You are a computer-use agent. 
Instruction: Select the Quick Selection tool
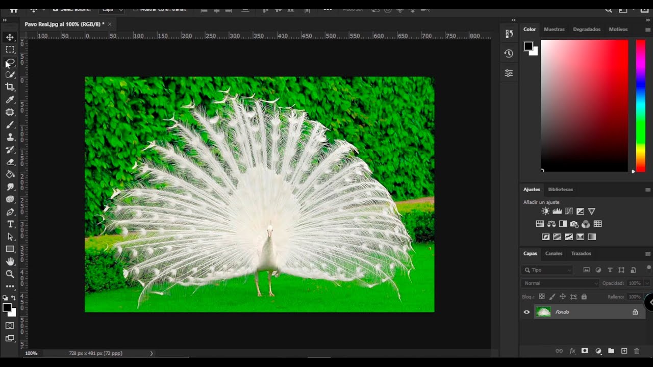coord(10,74)
